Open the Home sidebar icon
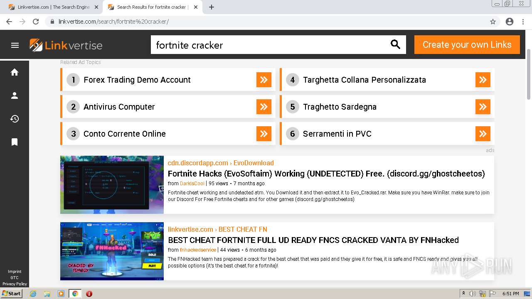The width and height of the screenshot is (532, 299). [15, 72]
